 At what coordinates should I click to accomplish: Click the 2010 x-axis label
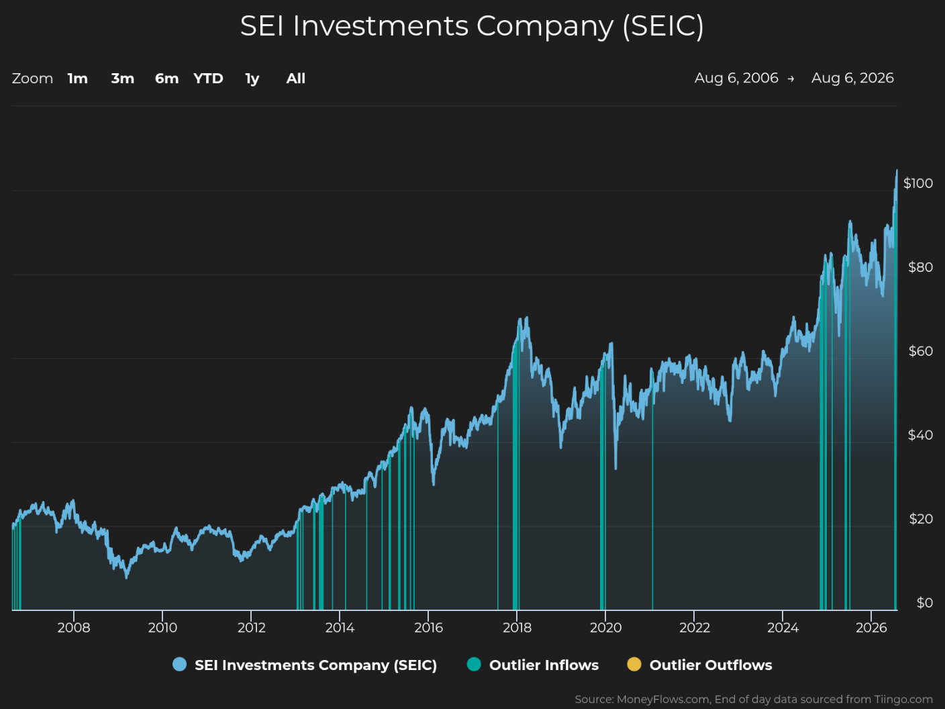pyautogui.click(x=162, y=628)
